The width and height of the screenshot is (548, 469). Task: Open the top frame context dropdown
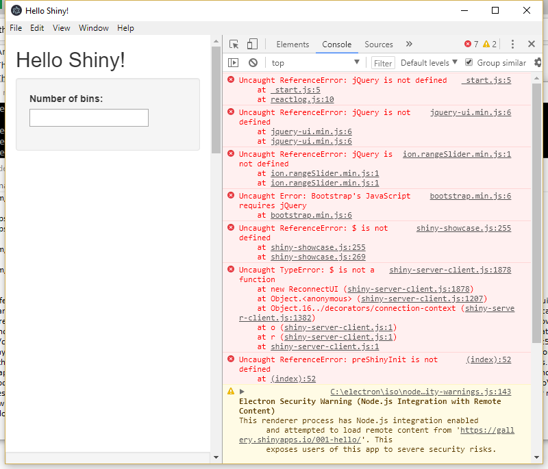[315, 62]
